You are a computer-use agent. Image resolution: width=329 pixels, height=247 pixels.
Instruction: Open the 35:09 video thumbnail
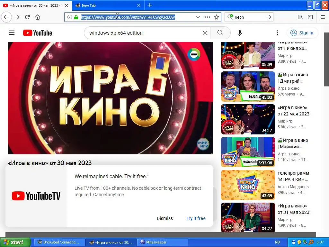click(248, 55)
